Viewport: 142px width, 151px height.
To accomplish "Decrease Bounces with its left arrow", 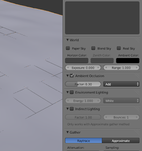I will click(106, 117).
